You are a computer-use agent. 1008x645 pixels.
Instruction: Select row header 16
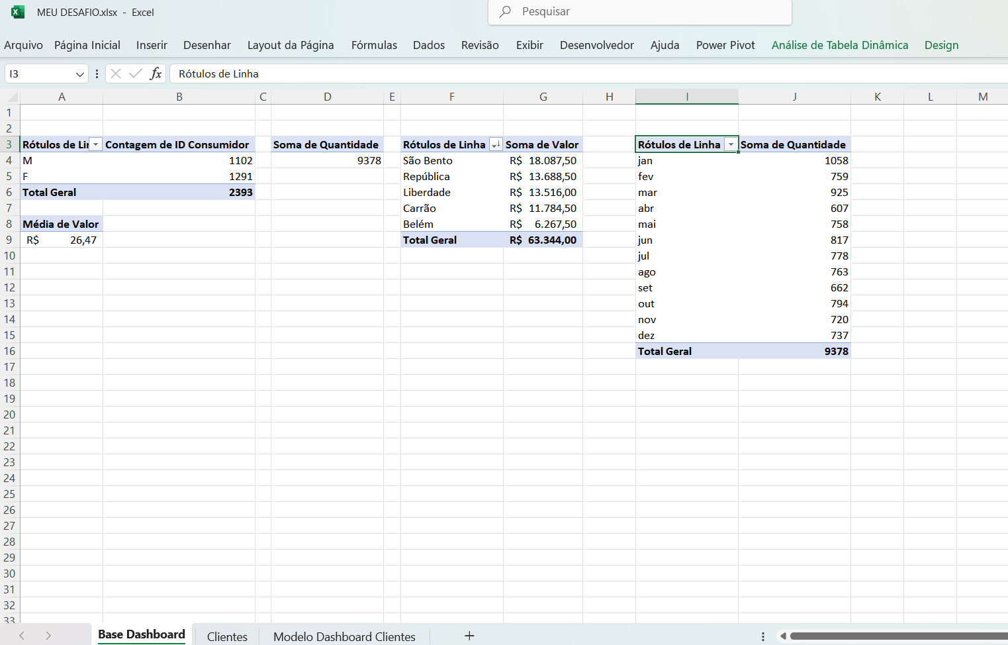pyautogui.click(x=9, y=351)
